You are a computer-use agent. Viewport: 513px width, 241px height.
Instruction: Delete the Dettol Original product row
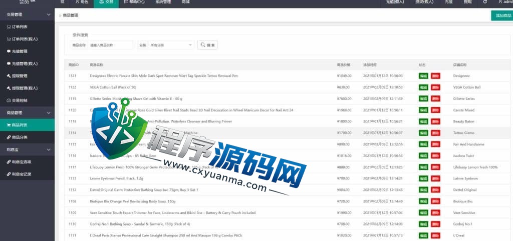435,189
